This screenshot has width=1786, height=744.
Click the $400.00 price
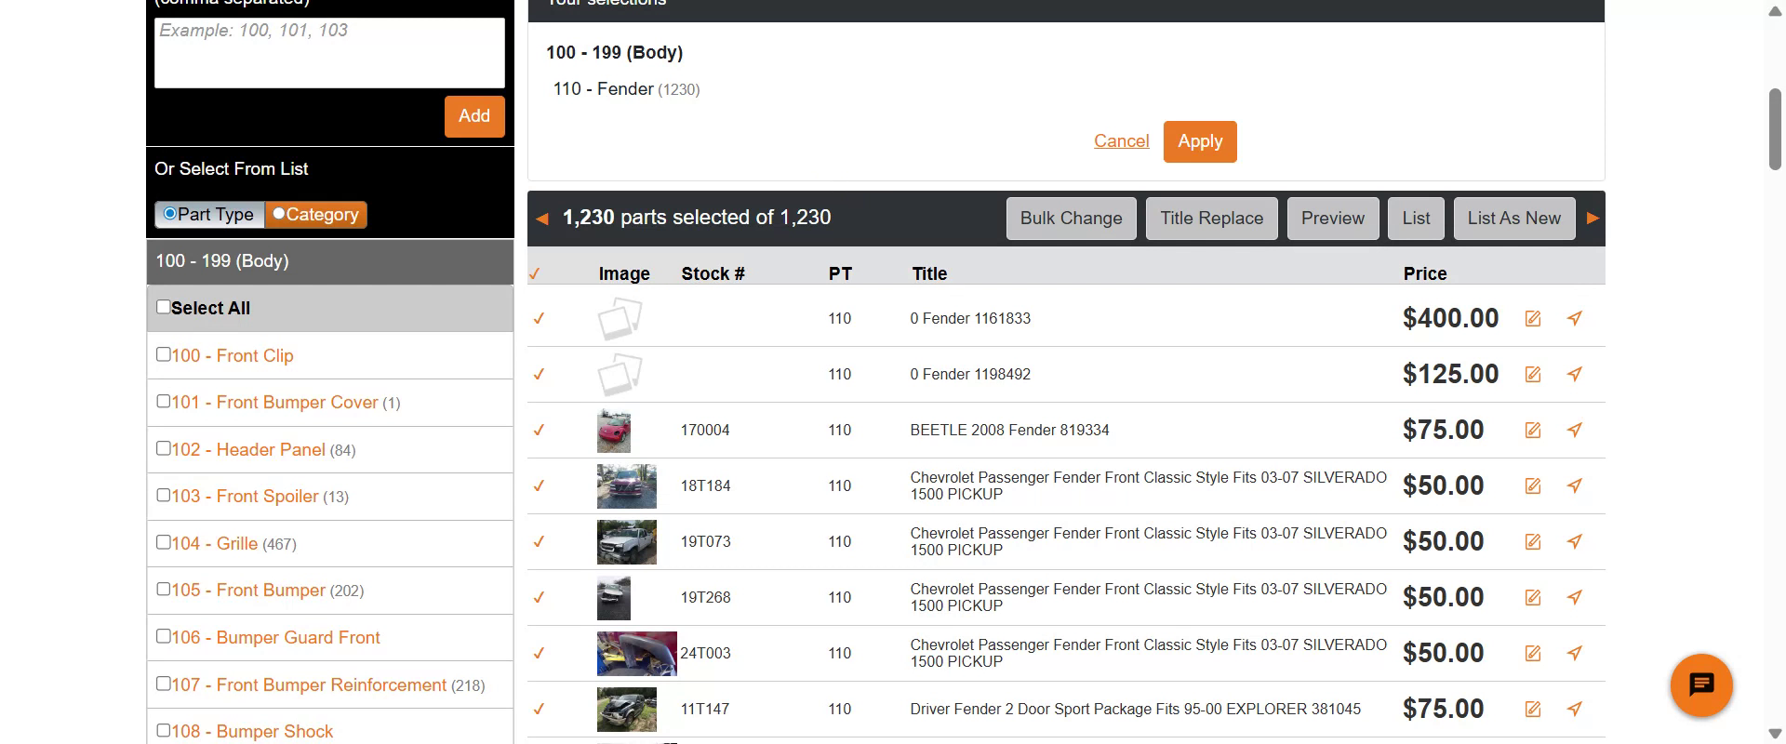(1450, 319)
